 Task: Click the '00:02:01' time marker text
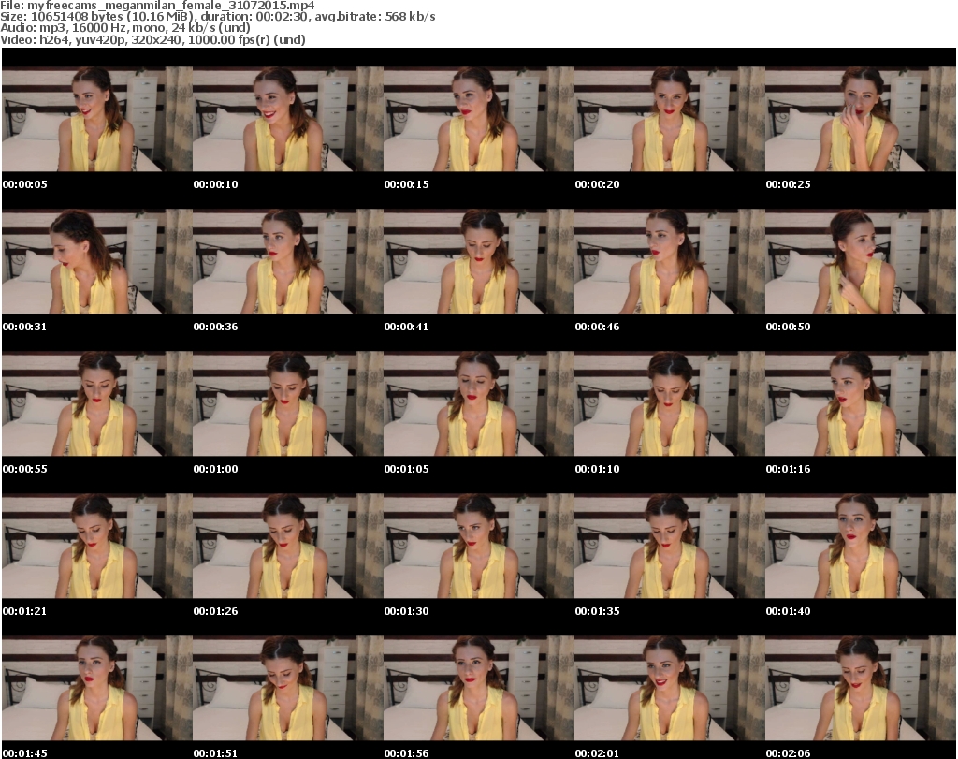click(x=597, y=753)
